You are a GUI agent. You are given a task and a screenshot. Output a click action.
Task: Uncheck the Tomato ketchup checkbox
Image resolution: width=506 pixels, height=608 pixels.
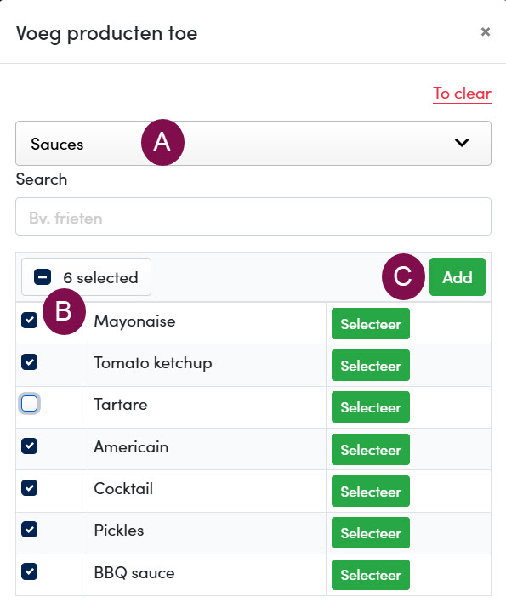30,361
